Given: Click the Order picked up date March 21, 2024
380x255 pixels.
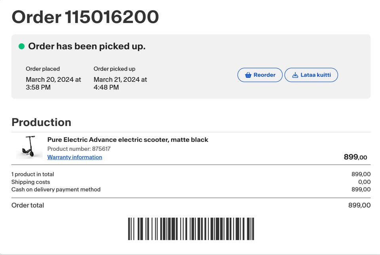Looking at the screenshot, I should coord(120,83).
